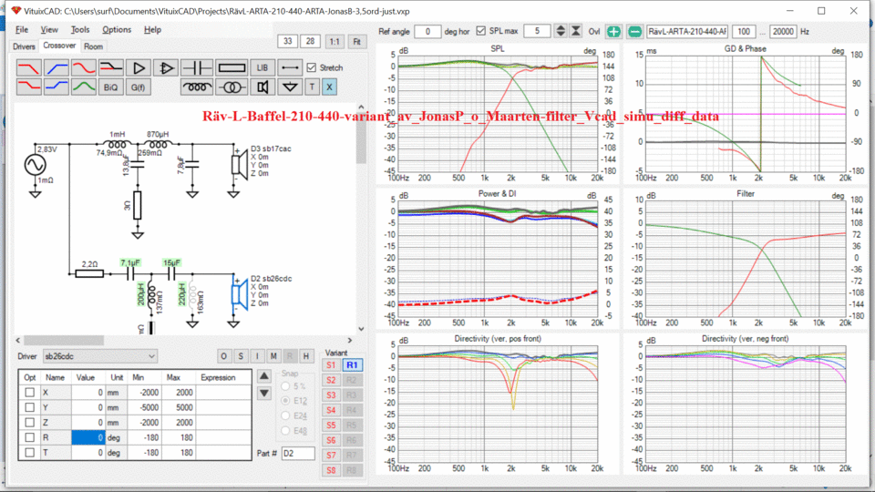Open the Driver sb26cdc dropdown
This screenshot has width=875, height=492.
coord(100,356)
